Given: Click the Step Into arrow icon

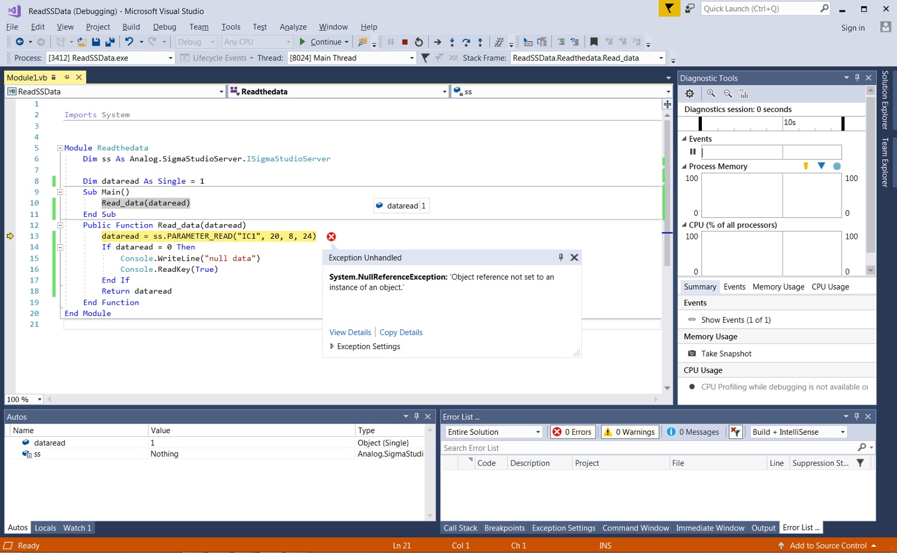Looking at the screenshot, I should point(452,42).
